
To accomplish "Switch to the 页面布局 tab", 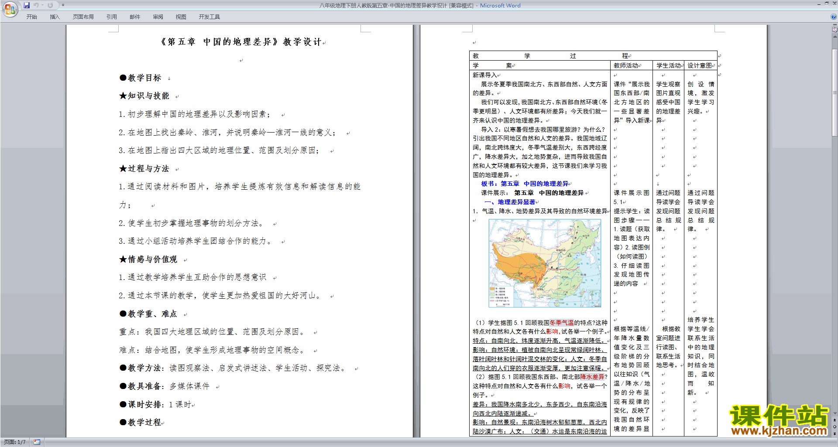I will click(83, 17).
